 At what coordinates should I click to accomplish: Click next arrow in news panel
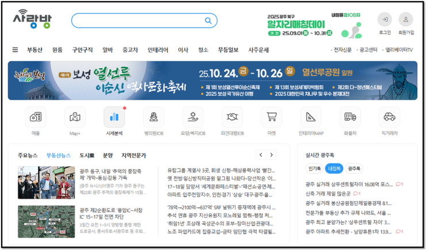click(x=271, y=155)
